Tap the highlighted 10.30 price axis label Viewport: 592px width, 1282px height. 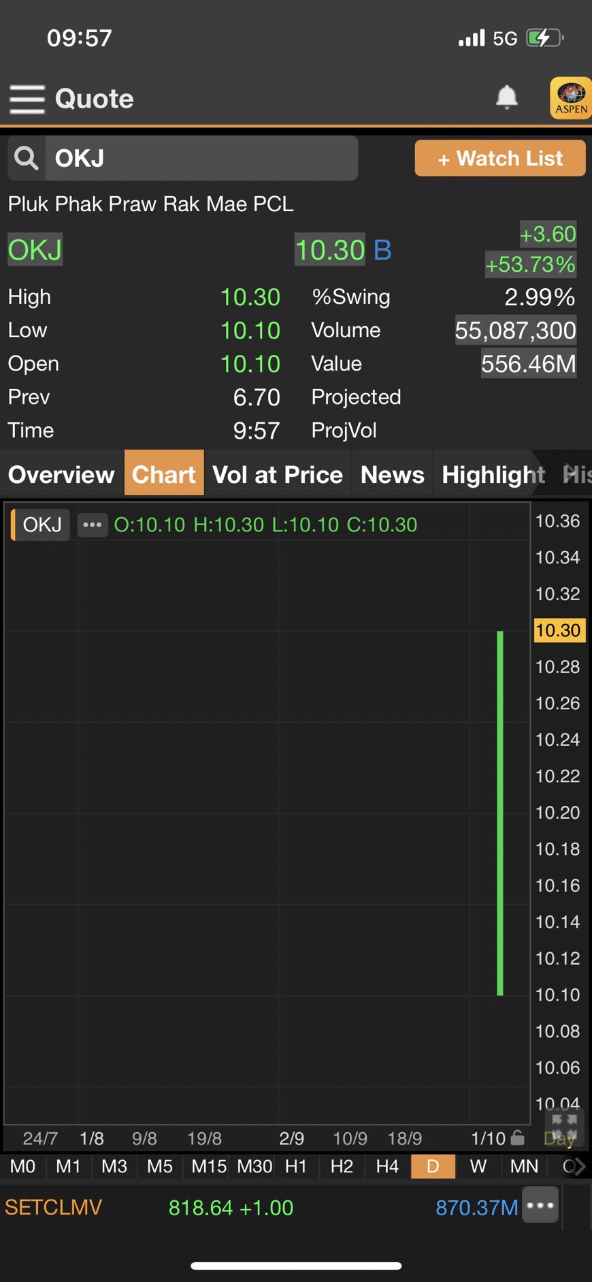pyautogui.click(x=559, y=630)
